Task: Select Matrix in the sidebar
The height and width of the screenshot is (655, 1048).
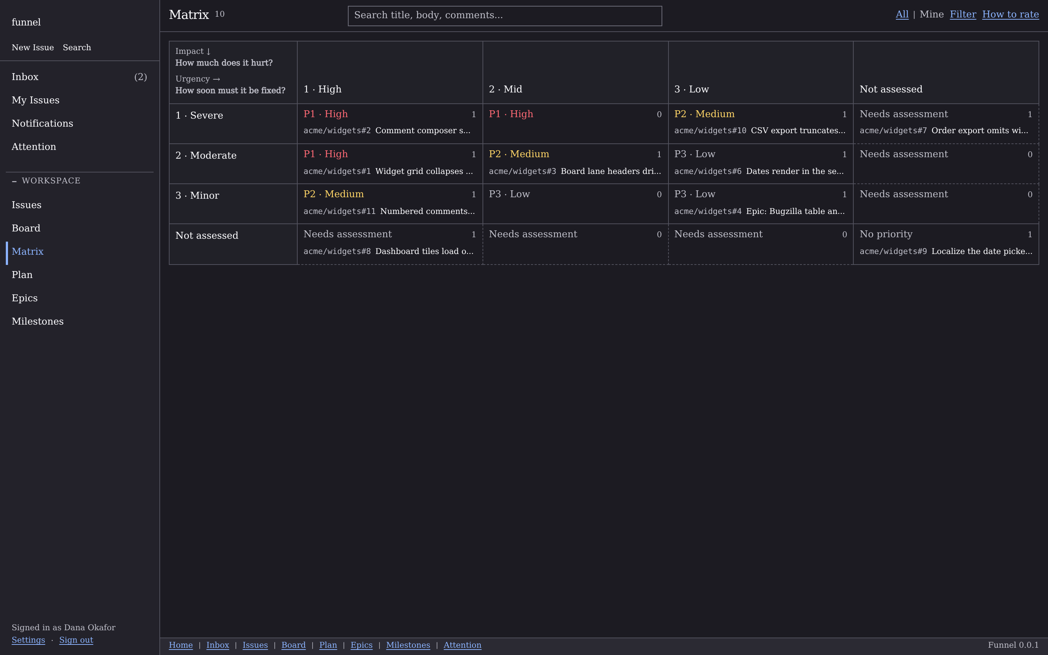Action: tap(79, 252)
